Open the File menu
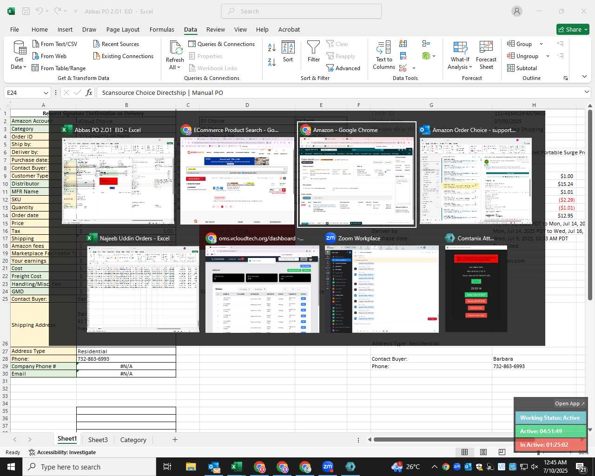The height and width of the screenshot is (476, 595). coord(14,29)
